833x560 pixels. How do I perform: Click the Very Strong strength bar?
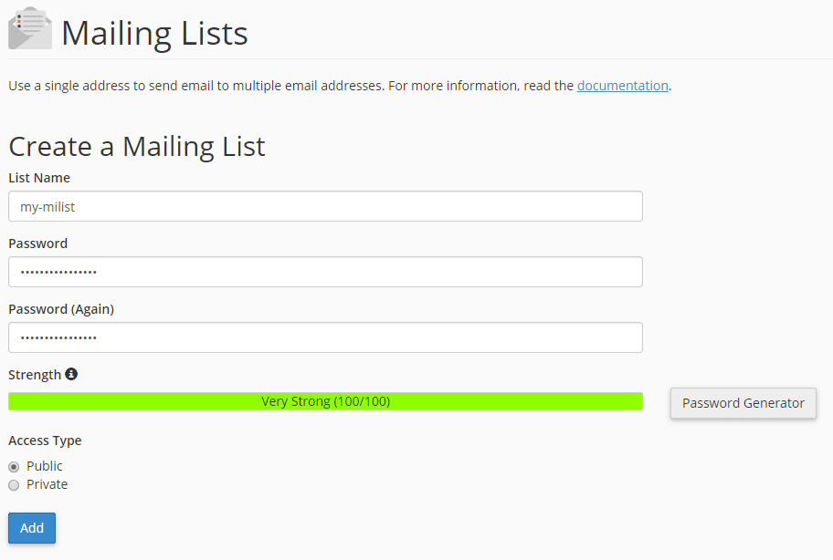[x=324, y=401]
